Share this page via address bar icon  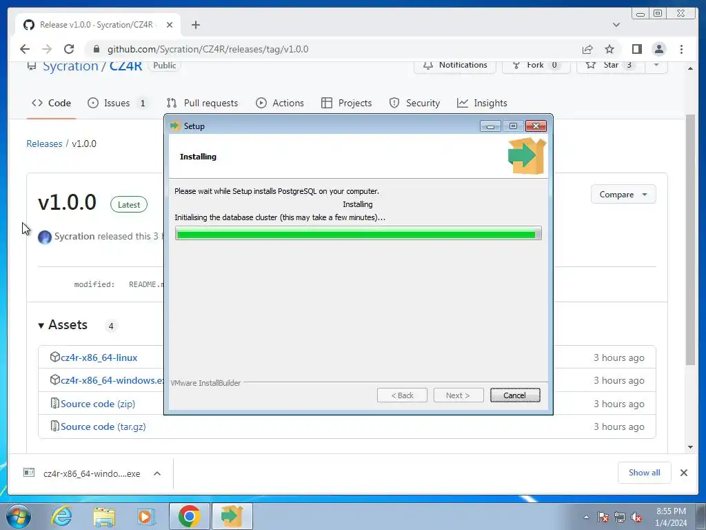(587, 49)
